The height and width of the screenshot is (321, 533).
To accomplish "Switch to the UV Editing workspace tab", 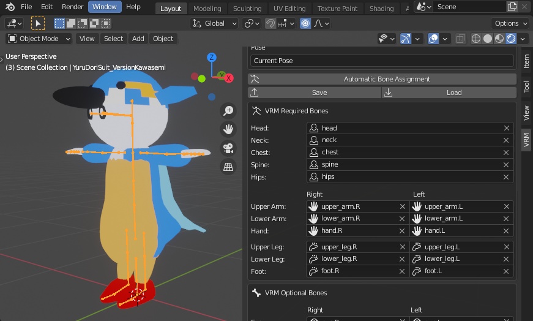I will [289, 9].
